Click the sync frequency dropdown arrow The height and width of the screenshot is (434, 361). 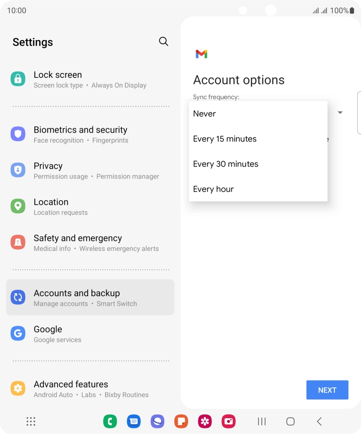(340, 113)
